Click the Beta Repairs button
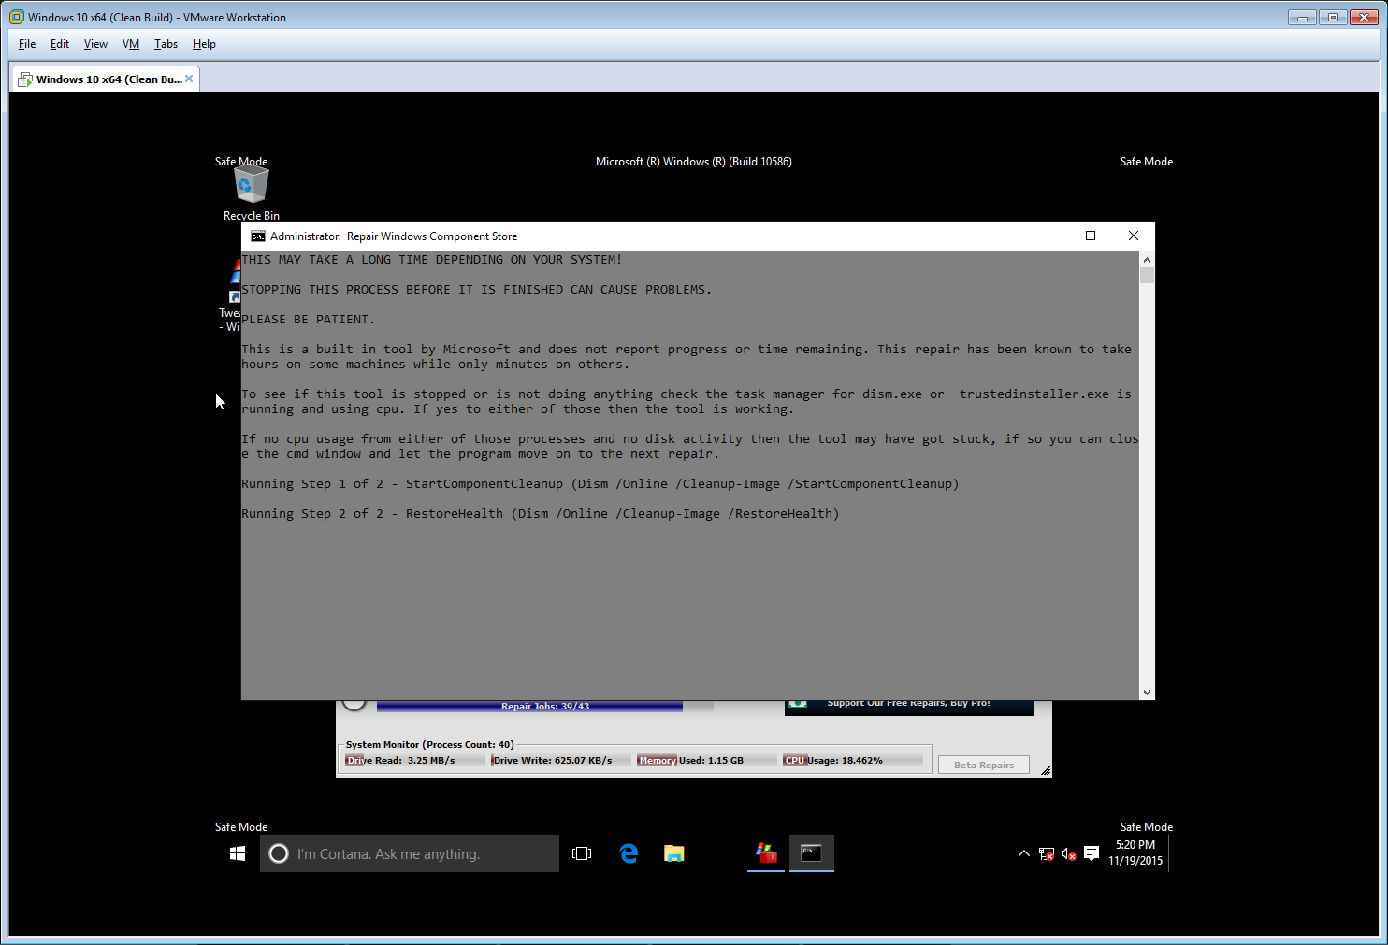Image resolution: width=1388 pixels, height=945 pixels. [983, 765]
